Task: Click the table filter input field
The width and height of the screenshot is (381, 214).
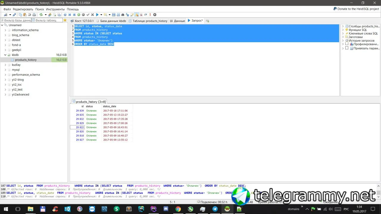Action: [47, 20]
